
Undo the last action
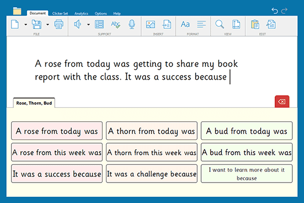275,11
